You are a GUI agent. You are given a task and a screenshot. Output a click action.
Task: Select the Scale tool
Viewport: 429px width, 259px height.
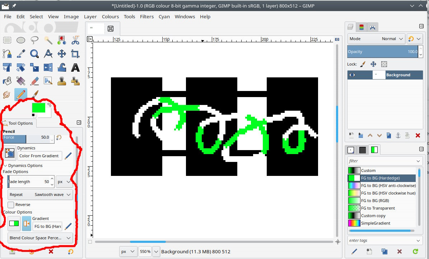click(34, 67)
